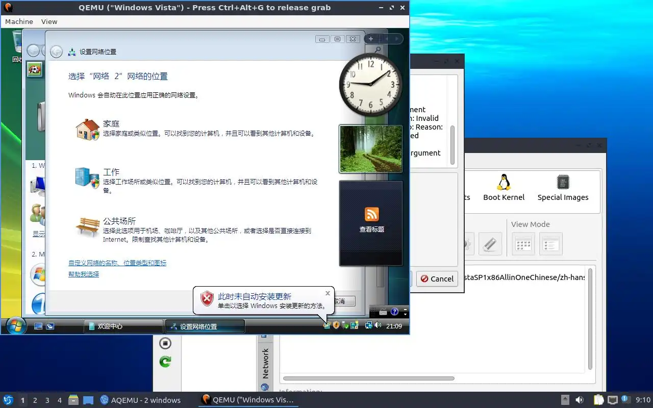Click the stop icon in AQEMU sidebar

[x=165, y=343]
